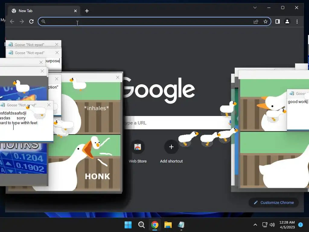The image size is (309, 232).
Task: Open the clock showing 12:28 AM
Action: [287, 225]
